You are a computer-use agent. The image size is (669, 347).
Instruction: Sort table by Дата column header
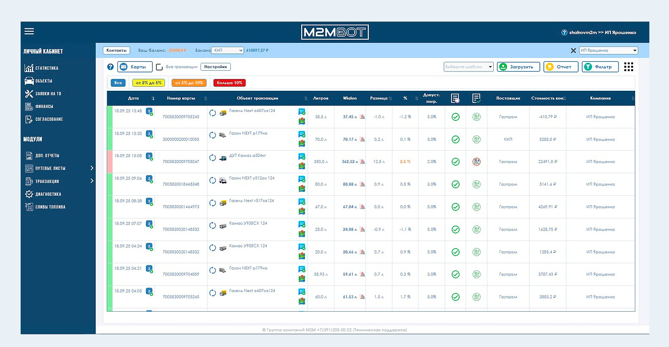134,98
